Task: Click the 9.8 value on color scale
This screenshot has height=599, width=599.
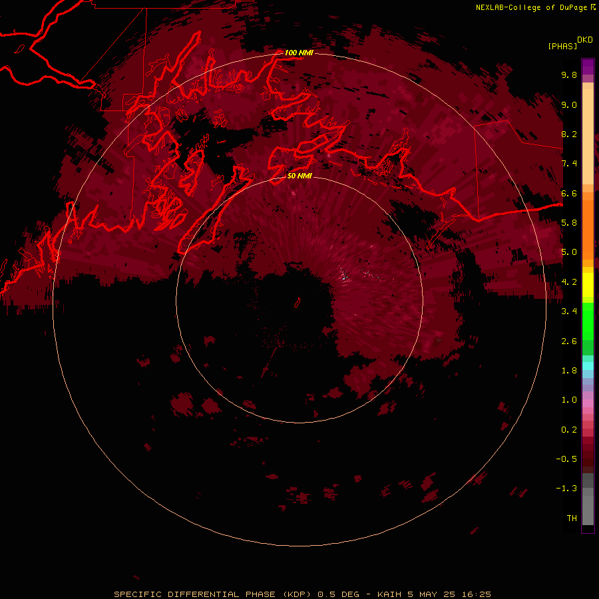Action: 569,75
